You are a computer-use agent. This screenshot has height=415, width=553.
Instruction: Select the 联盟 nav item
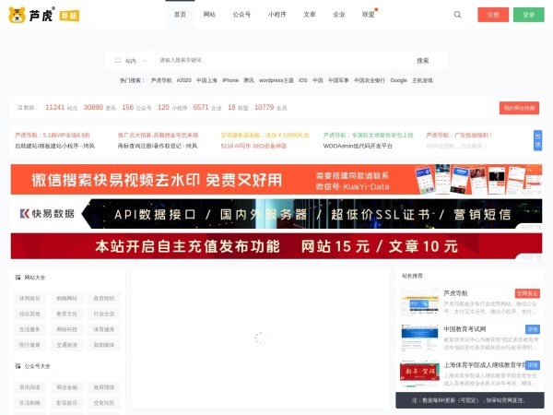369,15
